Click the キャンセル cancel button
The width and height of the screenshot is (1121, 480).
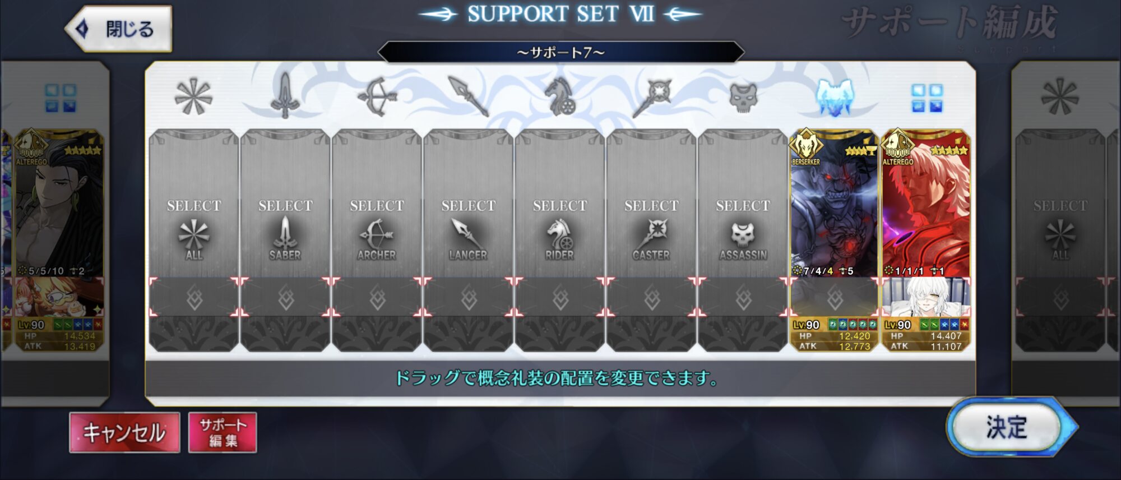point(124,432)
